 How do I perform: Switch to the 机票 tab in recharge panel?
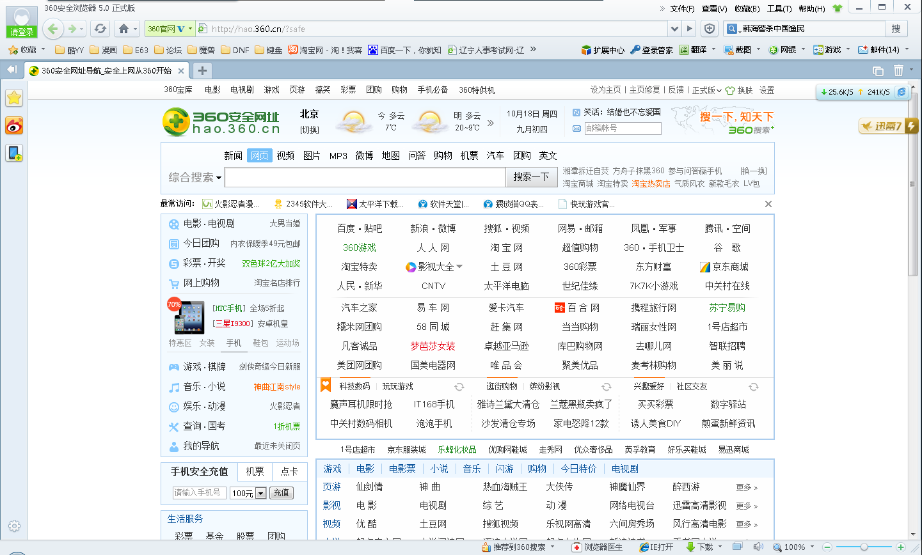click(255, 471)
